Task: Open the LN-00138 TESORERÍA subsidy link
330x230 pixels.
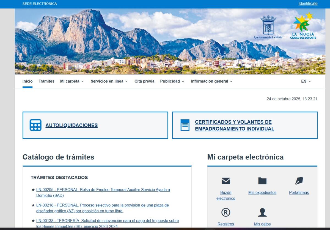Action: (x=108, y=221)
